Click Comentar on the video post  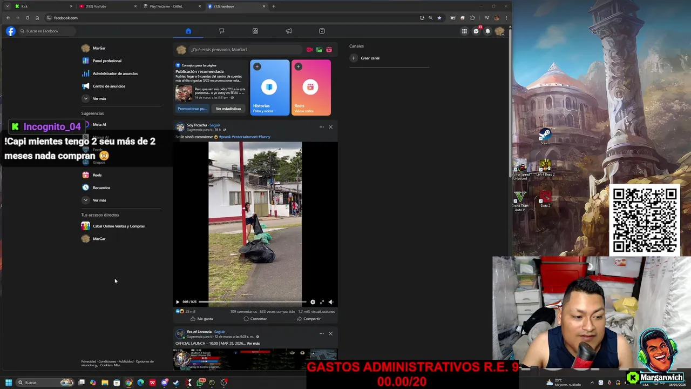tap(255, 319)
